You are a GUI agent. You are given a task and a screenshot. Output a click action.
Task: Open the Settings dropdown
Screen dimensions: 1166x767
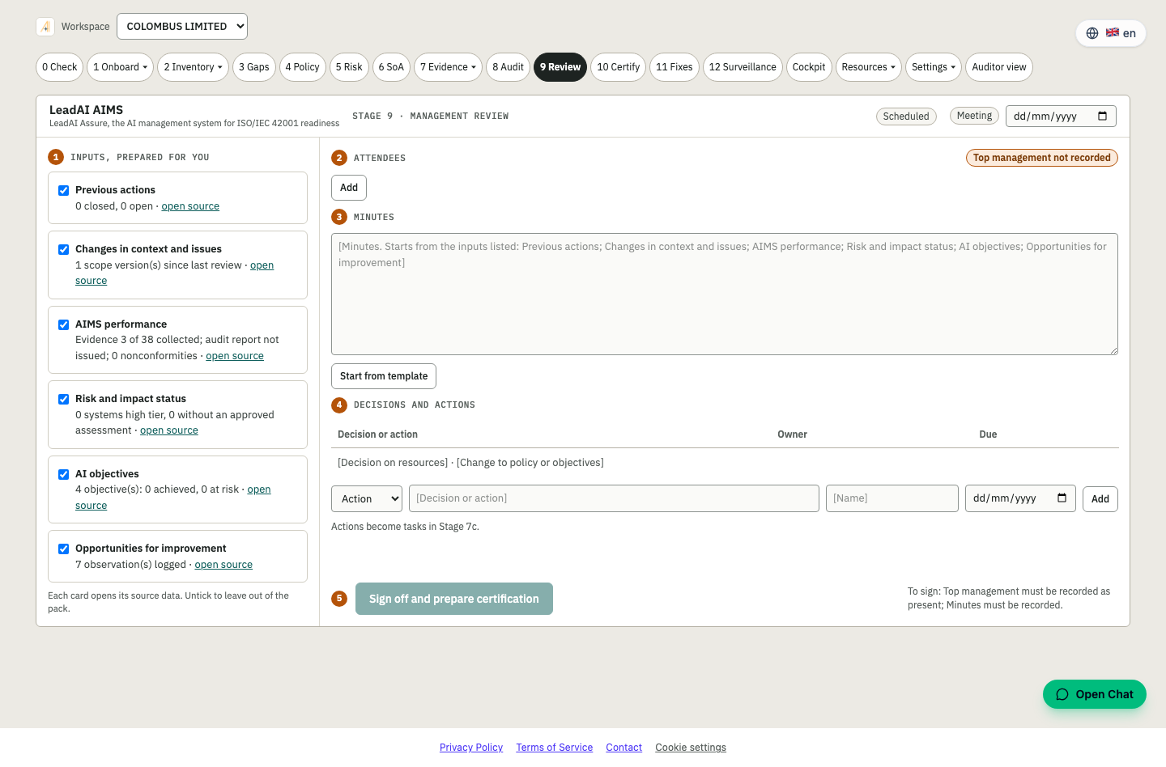(934, 67)
